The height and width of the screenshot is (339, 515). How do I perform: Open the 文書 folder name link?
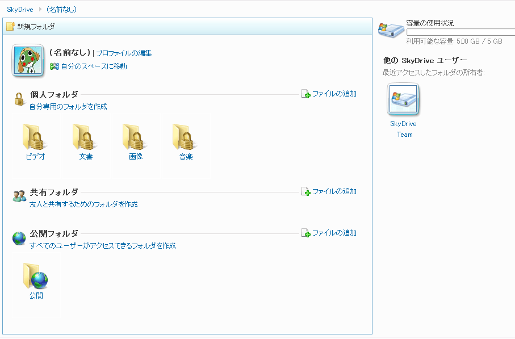click(86, 157)
